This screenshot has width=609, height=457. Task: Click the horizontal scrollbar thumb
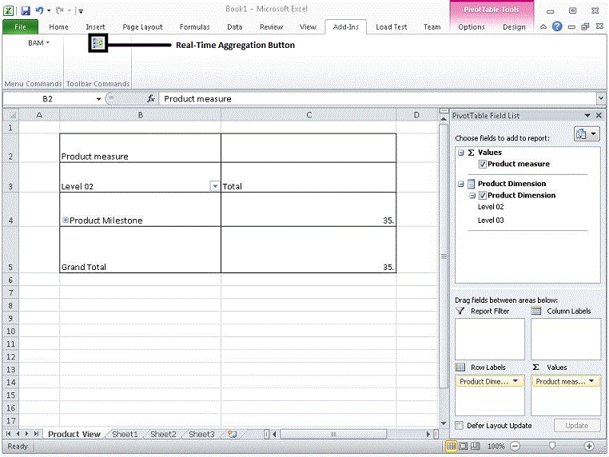point(333,434)
